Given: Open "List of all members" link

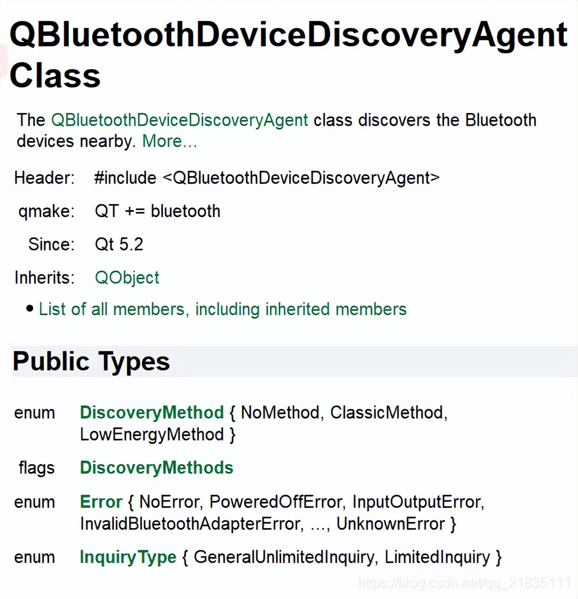Looking at the screenshot, I should pyautogui.click(x=222, y=309).
